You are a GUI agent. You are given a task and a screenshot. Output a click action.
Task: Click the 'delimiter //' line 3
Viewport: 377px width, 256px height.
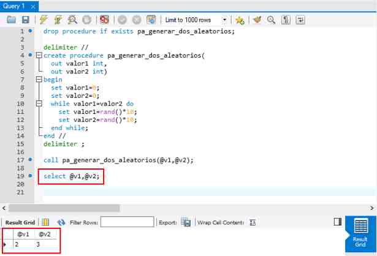point(66,47)
